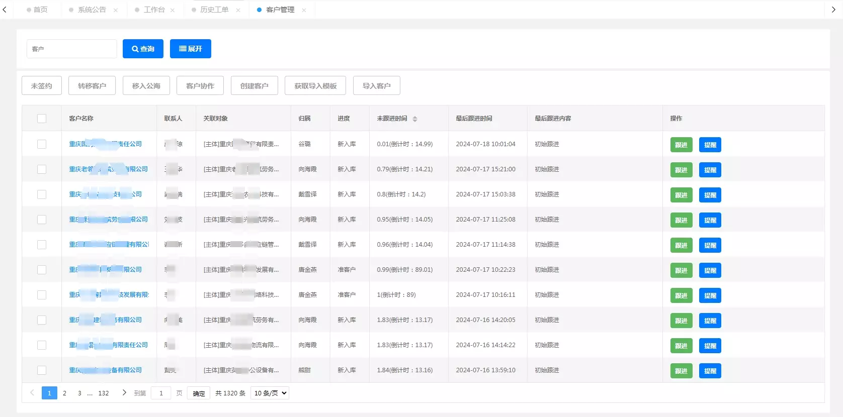Check the row dated 2024-07-17 15:03:38
The width and height of the screenshot is (843, 417).
[42, 194]
